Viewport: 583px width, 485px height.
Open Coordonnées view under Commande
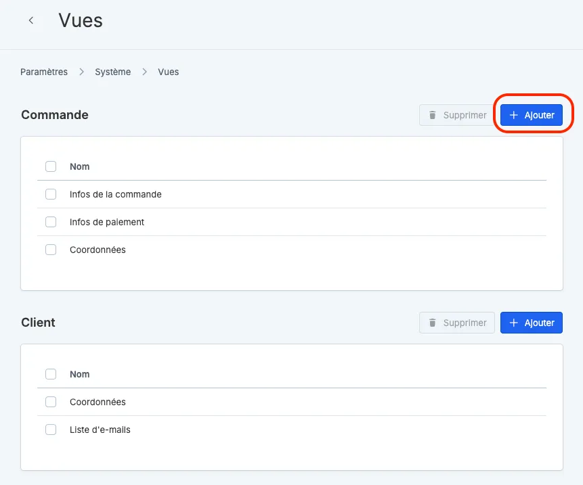98,250
